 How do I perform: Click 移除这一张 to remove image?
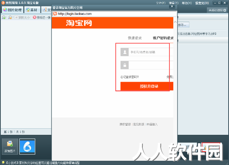(x=42, y=18)
